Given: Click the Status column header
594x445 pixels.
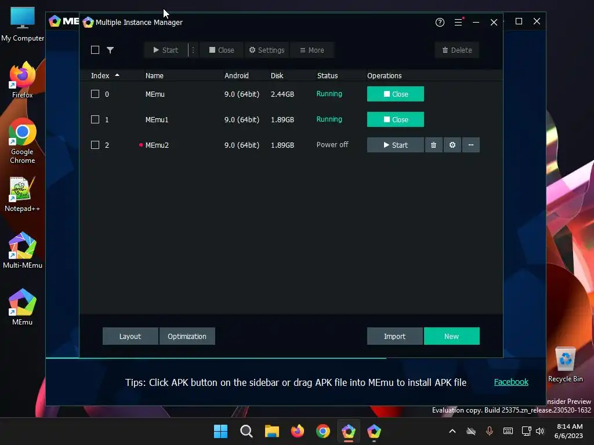Looking at the screenshot, I should click(x=327, y=76).
